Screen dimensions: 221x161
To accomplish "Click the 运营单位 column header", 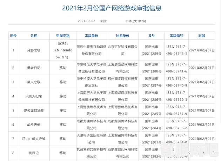I will click(x=123, y=36).
